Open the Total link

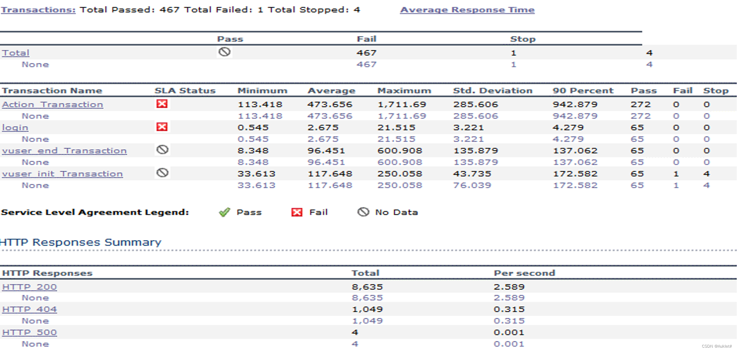(x=16, y=53)
